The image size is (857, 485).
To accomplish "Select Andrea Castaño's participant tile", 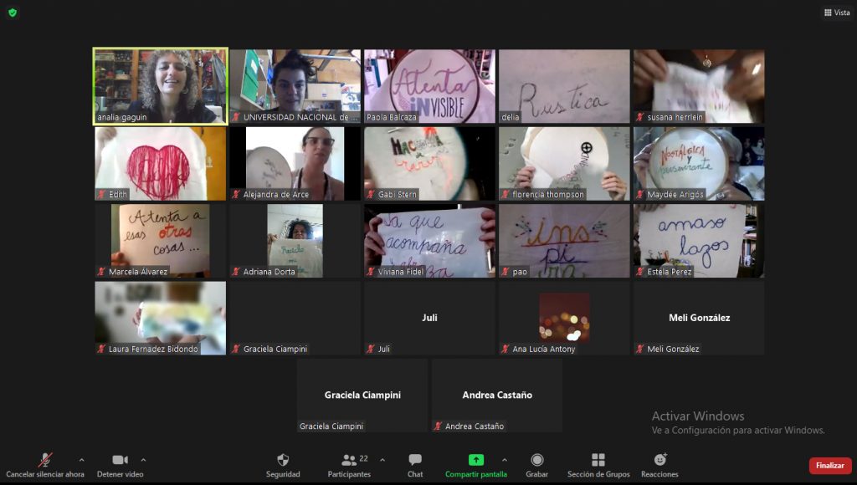I will (497, 396).
